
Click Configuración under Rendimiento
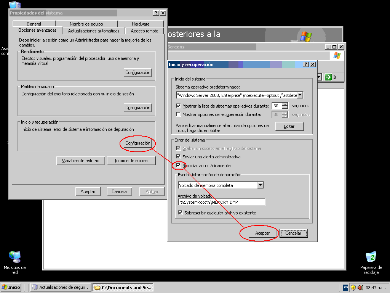tap(138, 72)
